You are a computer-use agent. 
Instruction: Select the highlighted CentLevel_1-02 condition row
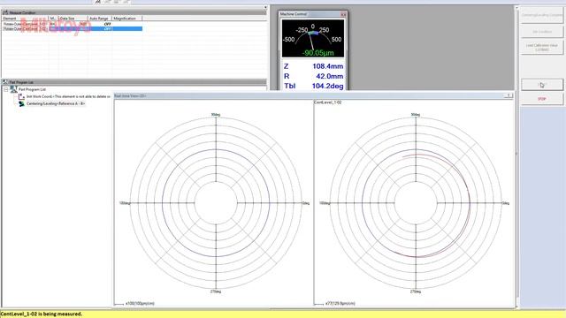coord(73,28)
